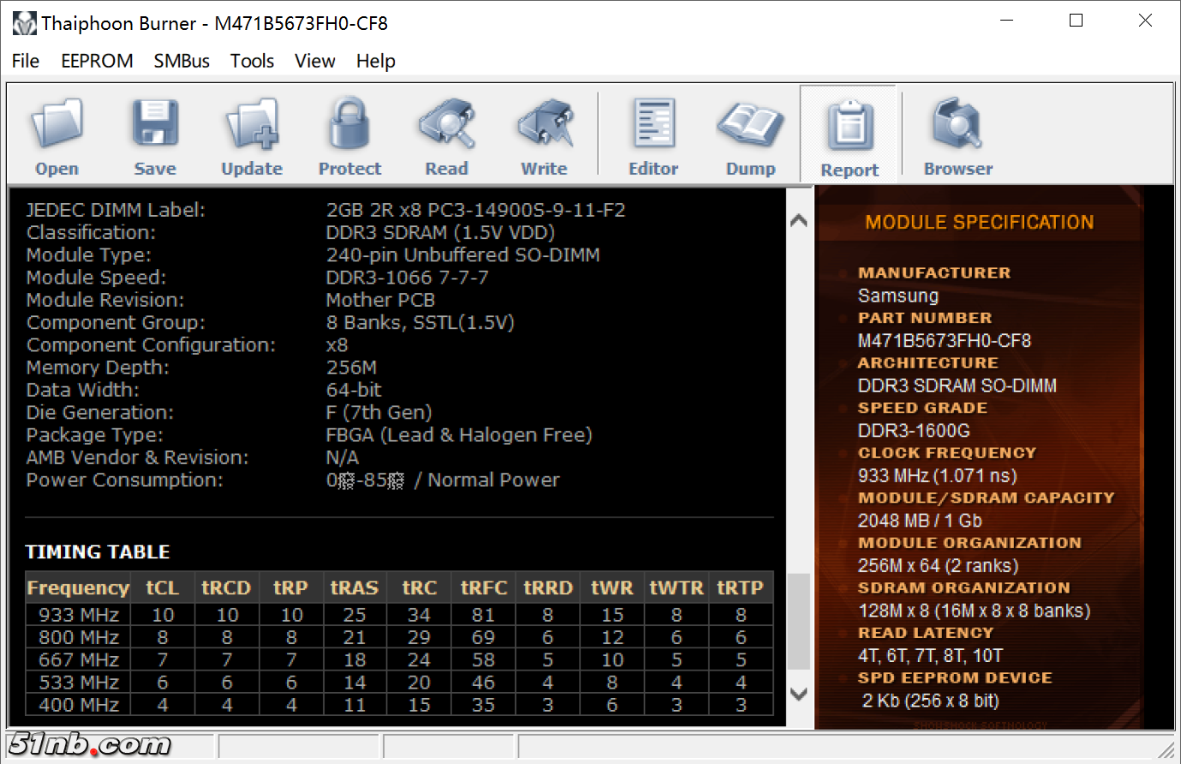
Task: Launch the Browser tool
Action: pos(957,125)
